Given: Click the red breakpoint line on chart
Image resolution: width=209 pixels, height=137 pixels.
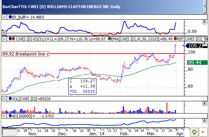Looking at the screenshot, I should point(117,54).
